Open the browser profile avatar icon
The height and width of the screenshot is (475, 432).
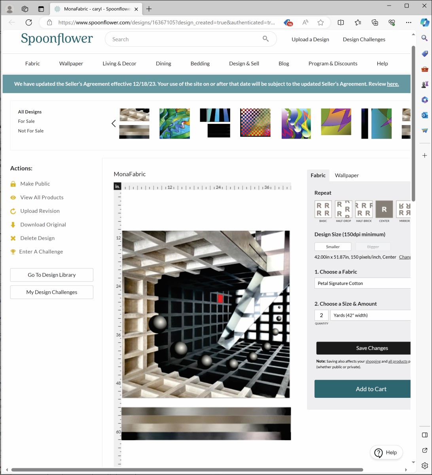click(9, 9)
